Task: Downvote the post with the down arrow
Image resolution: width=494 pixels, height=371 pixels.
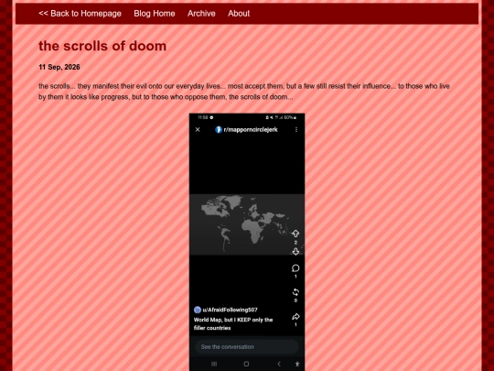Action: [x=295, y=251]
